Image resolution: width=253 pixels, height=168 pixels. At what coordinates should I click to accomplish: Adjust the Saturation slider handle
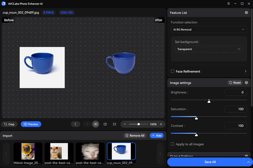coord(196,118)
